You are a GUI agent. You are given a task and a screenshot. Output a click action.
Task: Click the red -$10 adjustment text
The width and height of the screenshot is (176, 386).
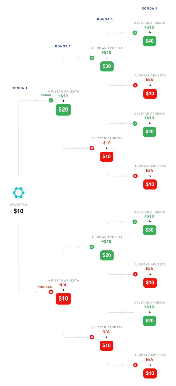pyautogui.click(x=106, y=143)
